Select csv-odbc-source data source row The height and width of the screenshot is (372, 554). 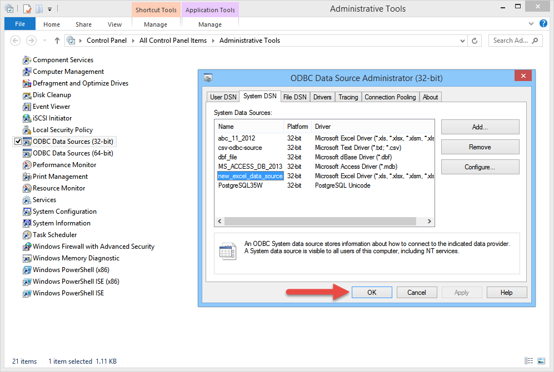pos(325,148)
